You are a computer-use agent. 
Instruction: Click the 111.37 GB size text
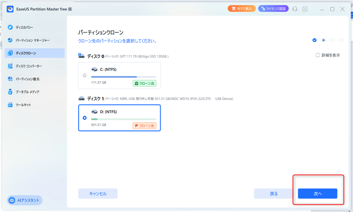point(99,83)
